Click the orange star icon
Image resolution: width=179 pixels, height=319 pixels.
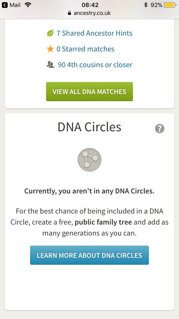(50, 49)
